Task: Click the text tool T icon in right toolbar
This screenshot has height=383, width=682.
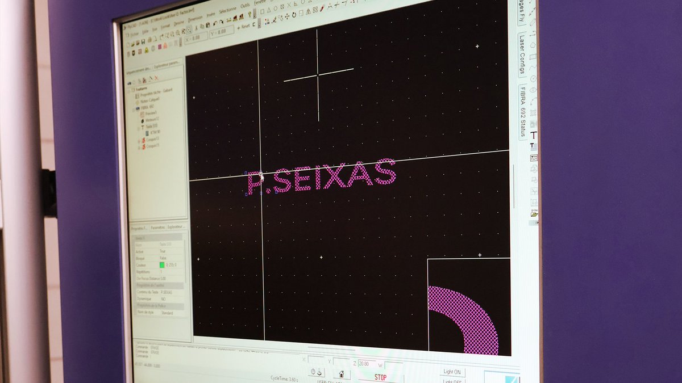Action: (x=534, y=135)
